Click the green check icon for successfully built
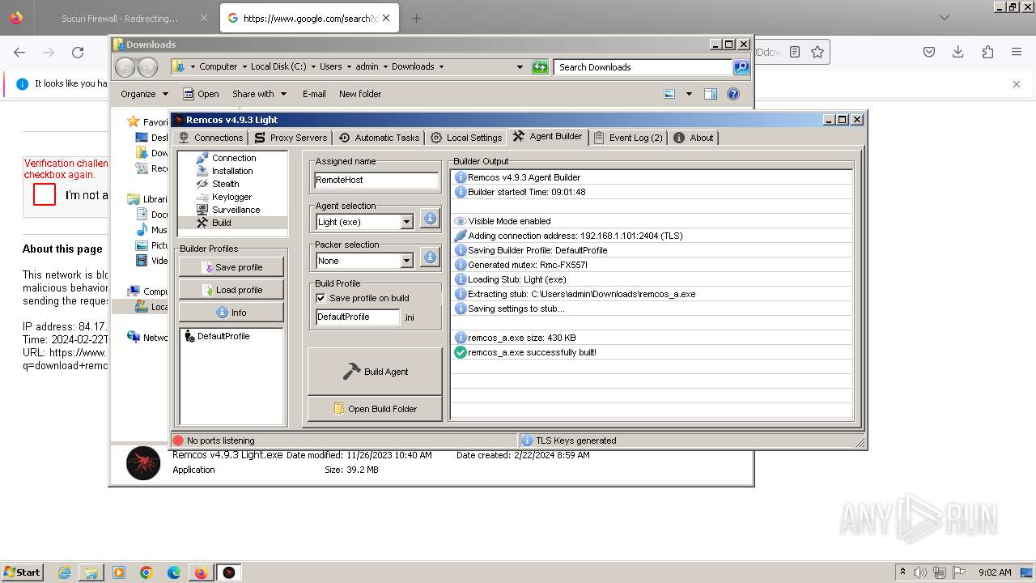The height and width of the screenshot is (583, 1036). [461, 352]
